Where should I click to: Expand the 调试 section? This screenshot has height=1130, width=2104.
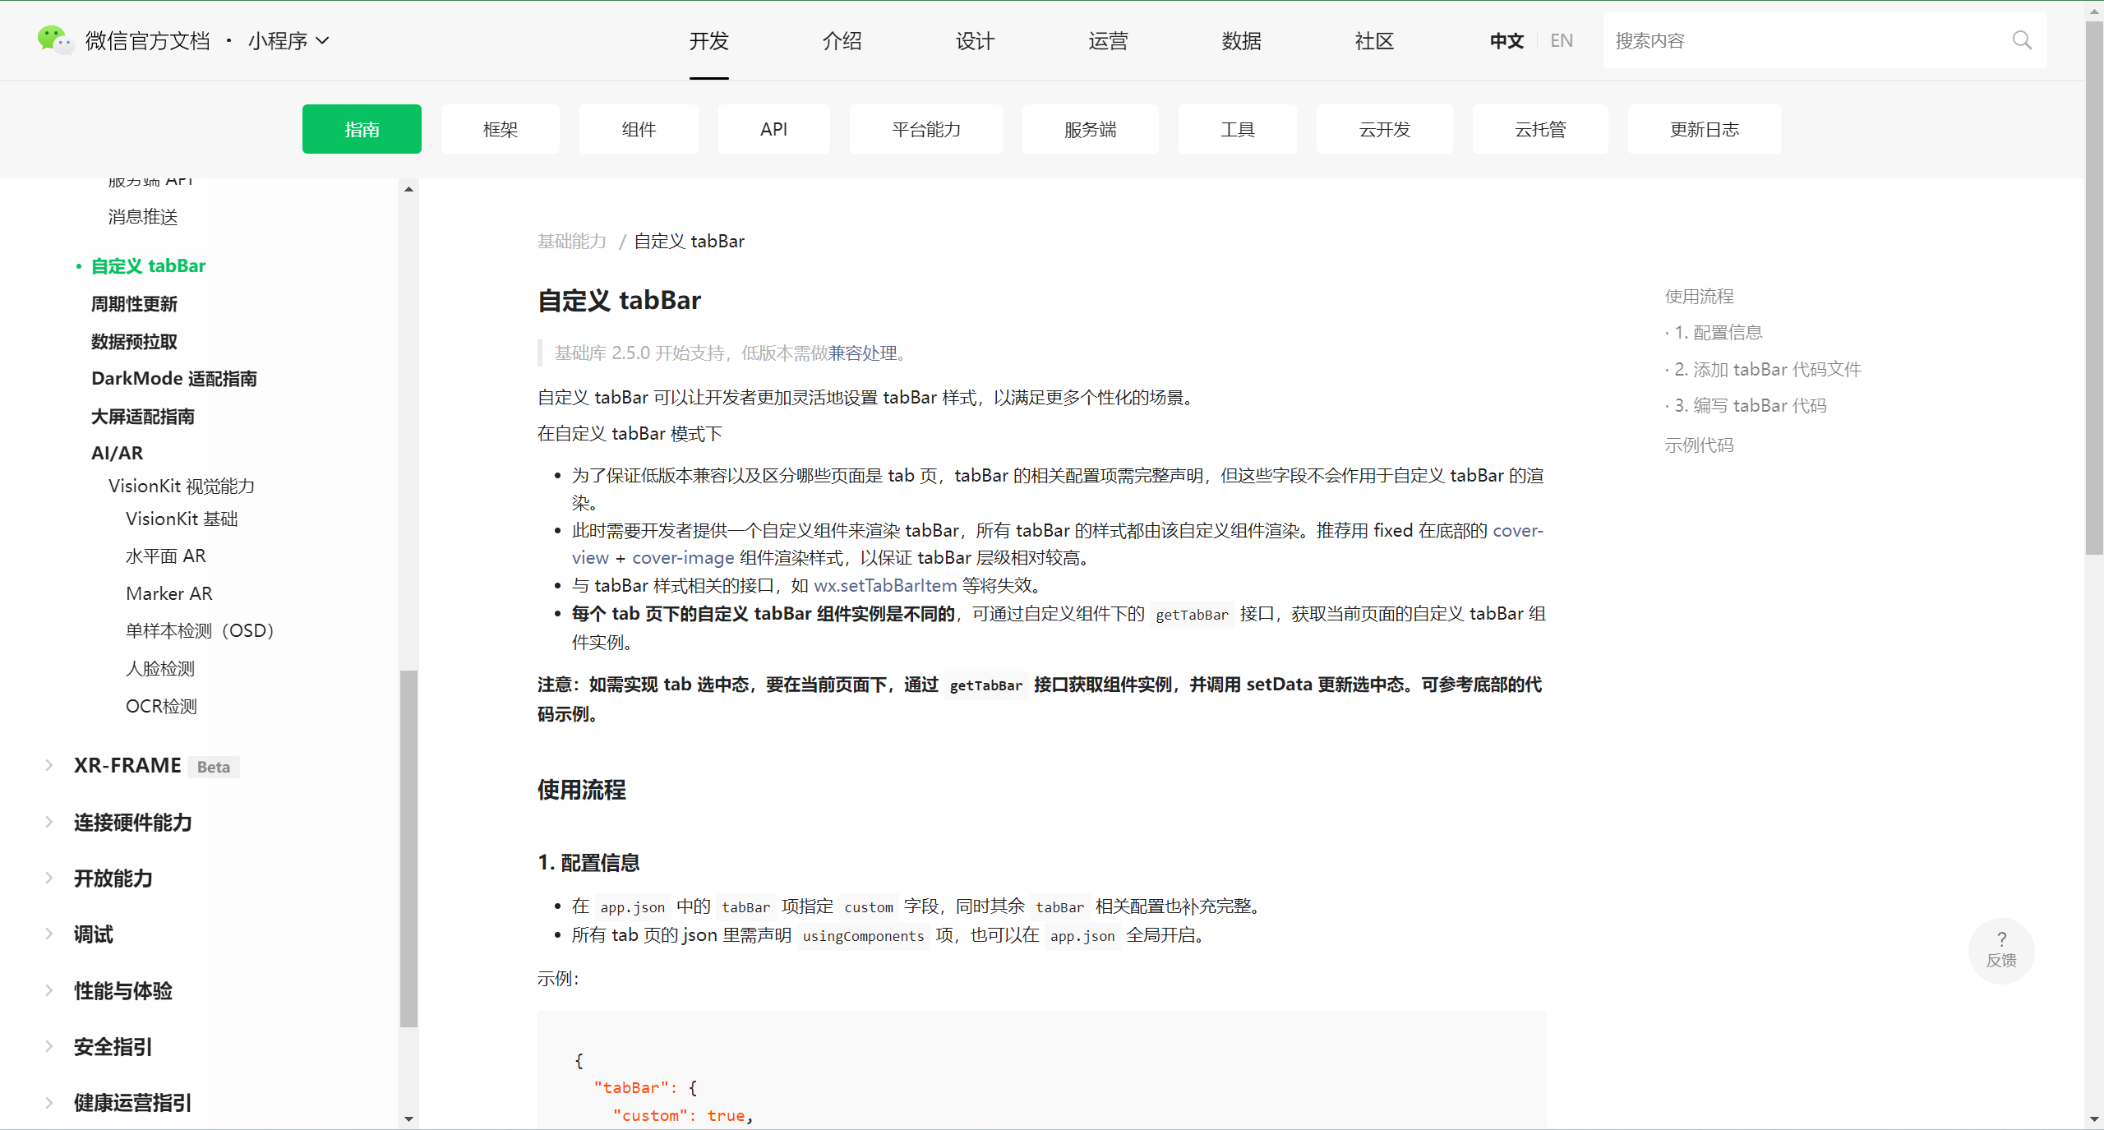(49, 934)
